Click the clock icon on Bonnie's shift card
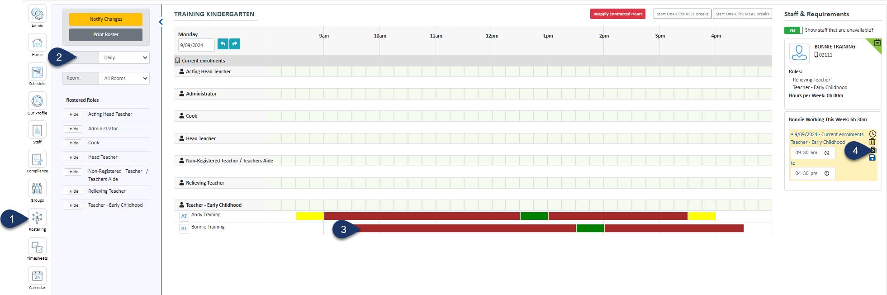The width and height of the screenshot is (887, 295). coord(873,134)
